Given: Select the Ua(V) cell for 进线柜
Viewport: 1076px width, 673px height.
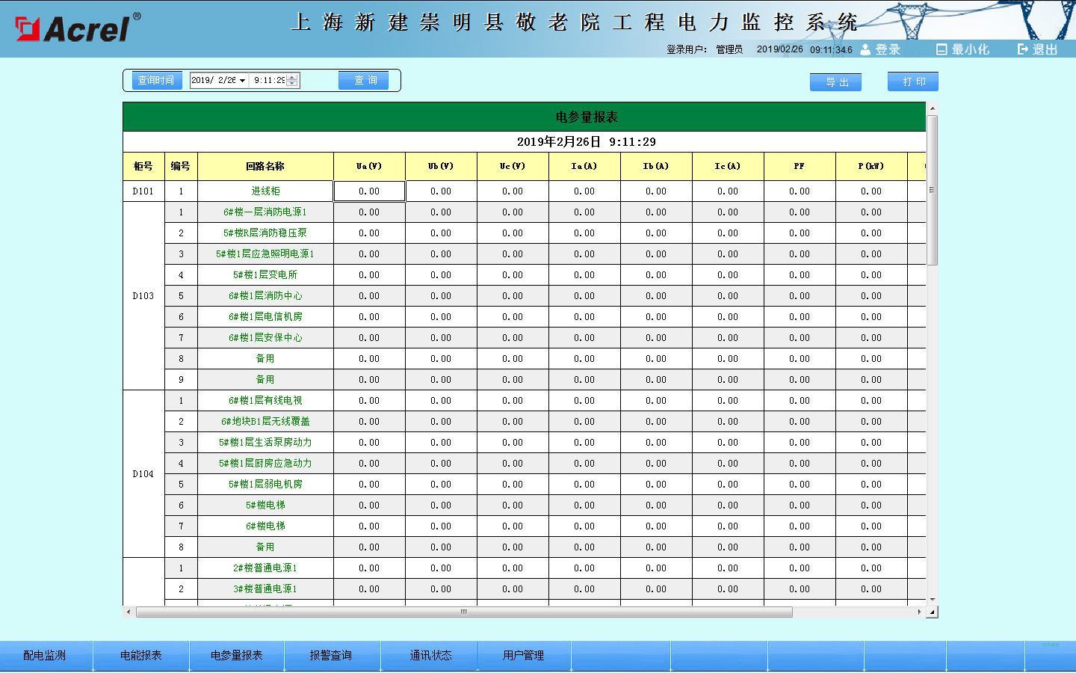Looking at the screenshot, I should coord(369,191).
